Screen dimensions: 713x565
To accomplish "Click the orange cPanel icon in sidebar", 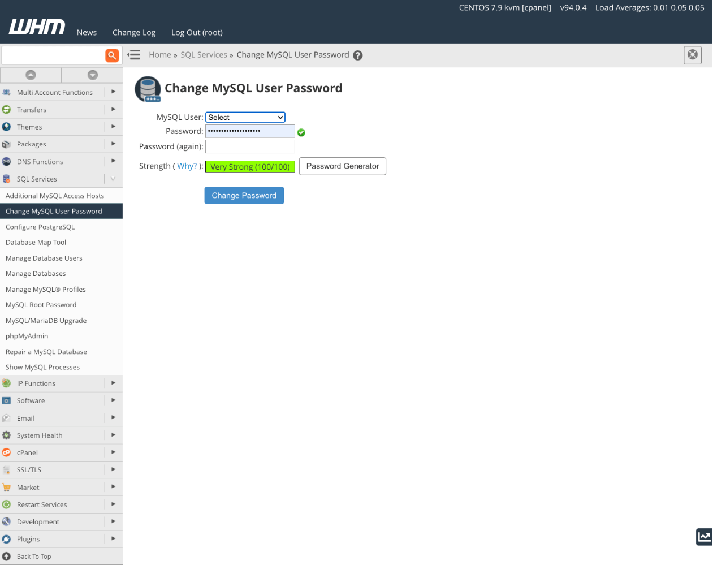I will click(x=6, y=452).
